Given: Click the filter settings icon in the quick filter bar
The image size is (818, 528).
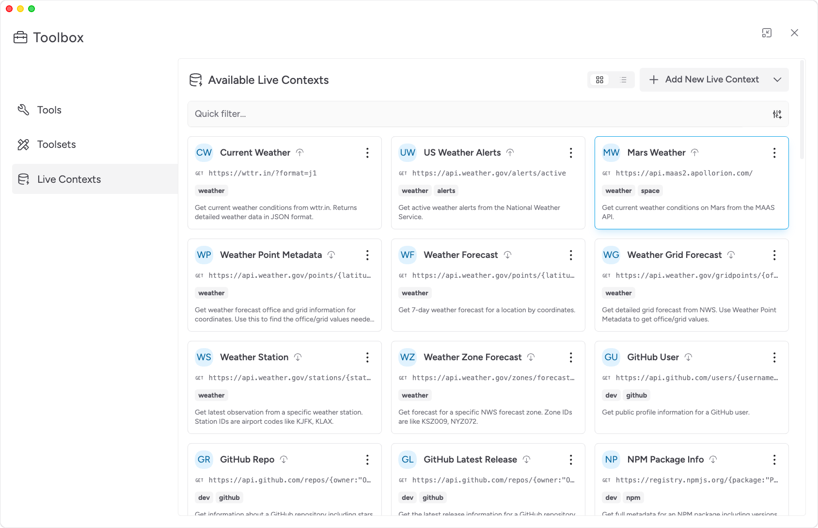Looking at the screenshot, I should (777, 114).
